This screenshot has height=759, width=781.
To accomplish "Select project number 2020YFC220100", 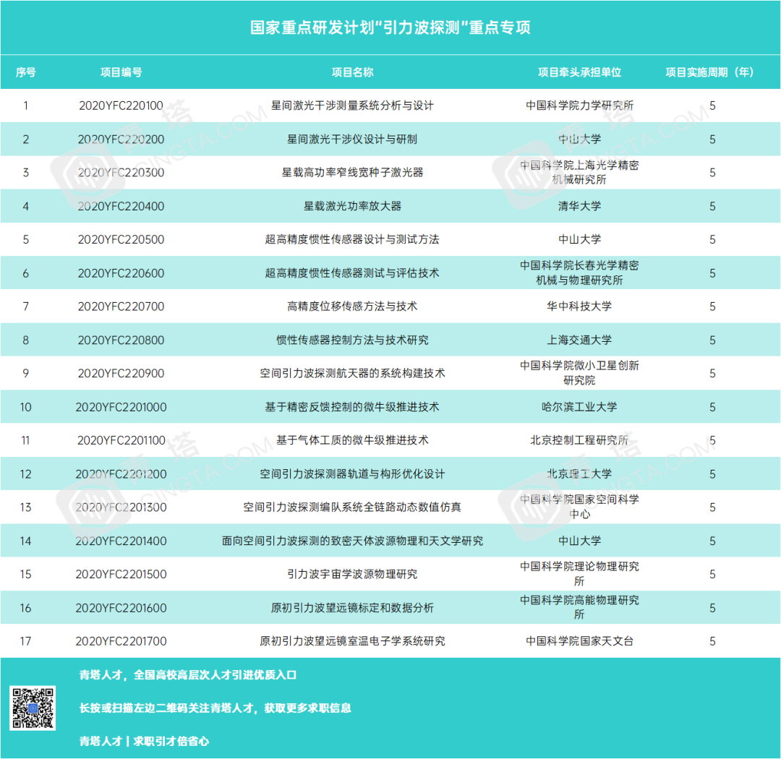I will click(x=121, y=106).
